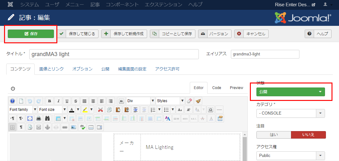Click 保存して新規作成 button

click(124, 34)
